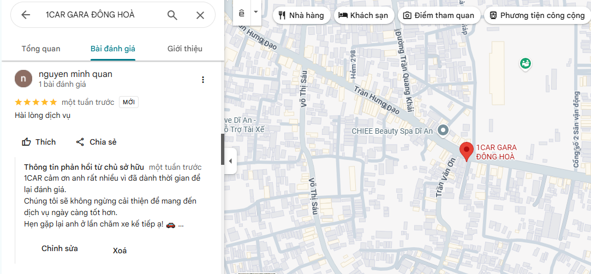591x274 pixels.
Task: Click the five-star rating of the review
Action: click(36, 102)
